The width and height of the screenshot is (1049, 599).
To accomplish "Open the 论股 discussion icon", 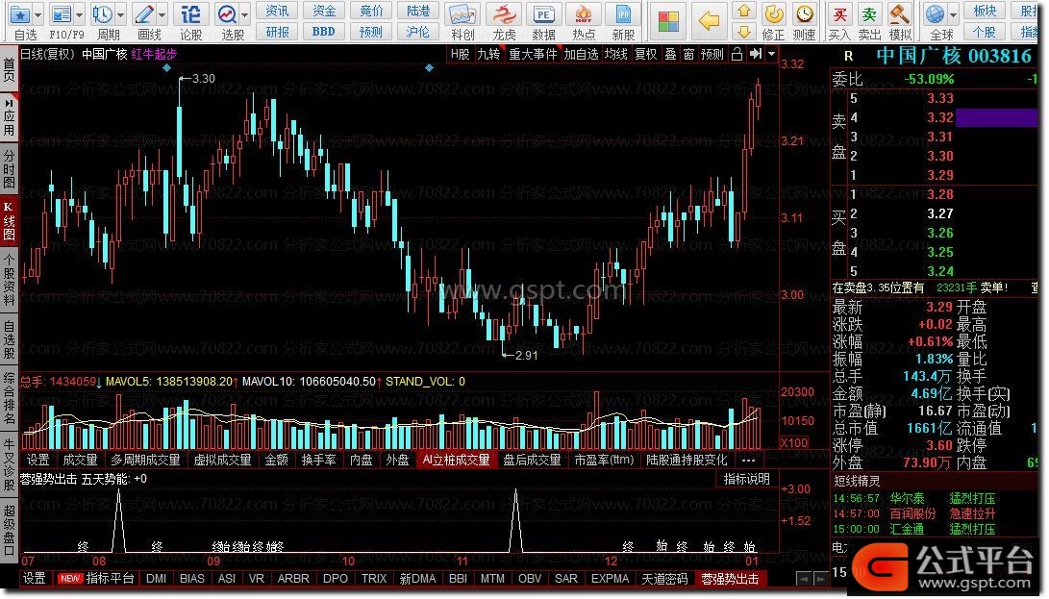I will (191, 14).
